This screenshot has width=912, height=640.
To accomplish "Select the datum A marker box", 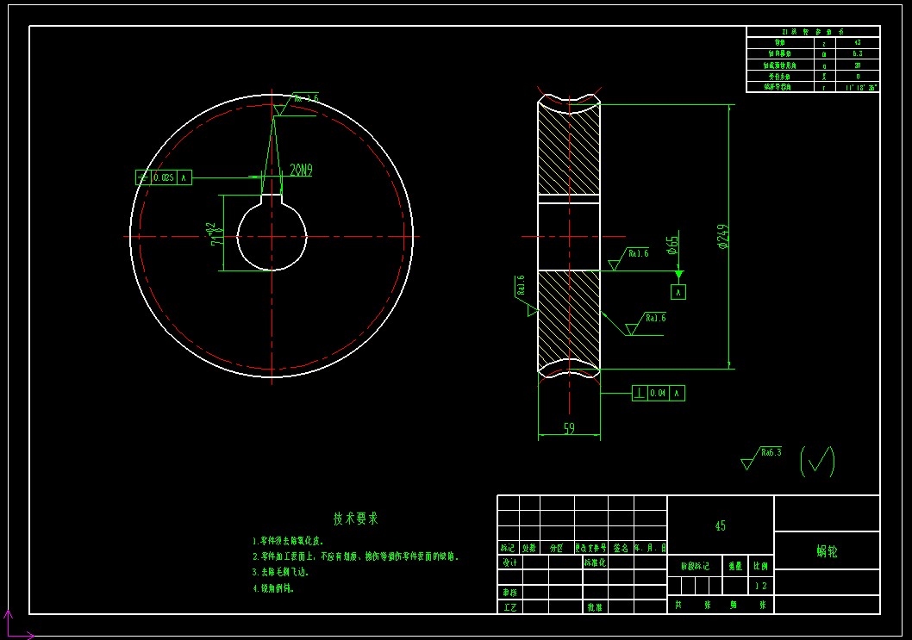I will [x=678, y=292].
